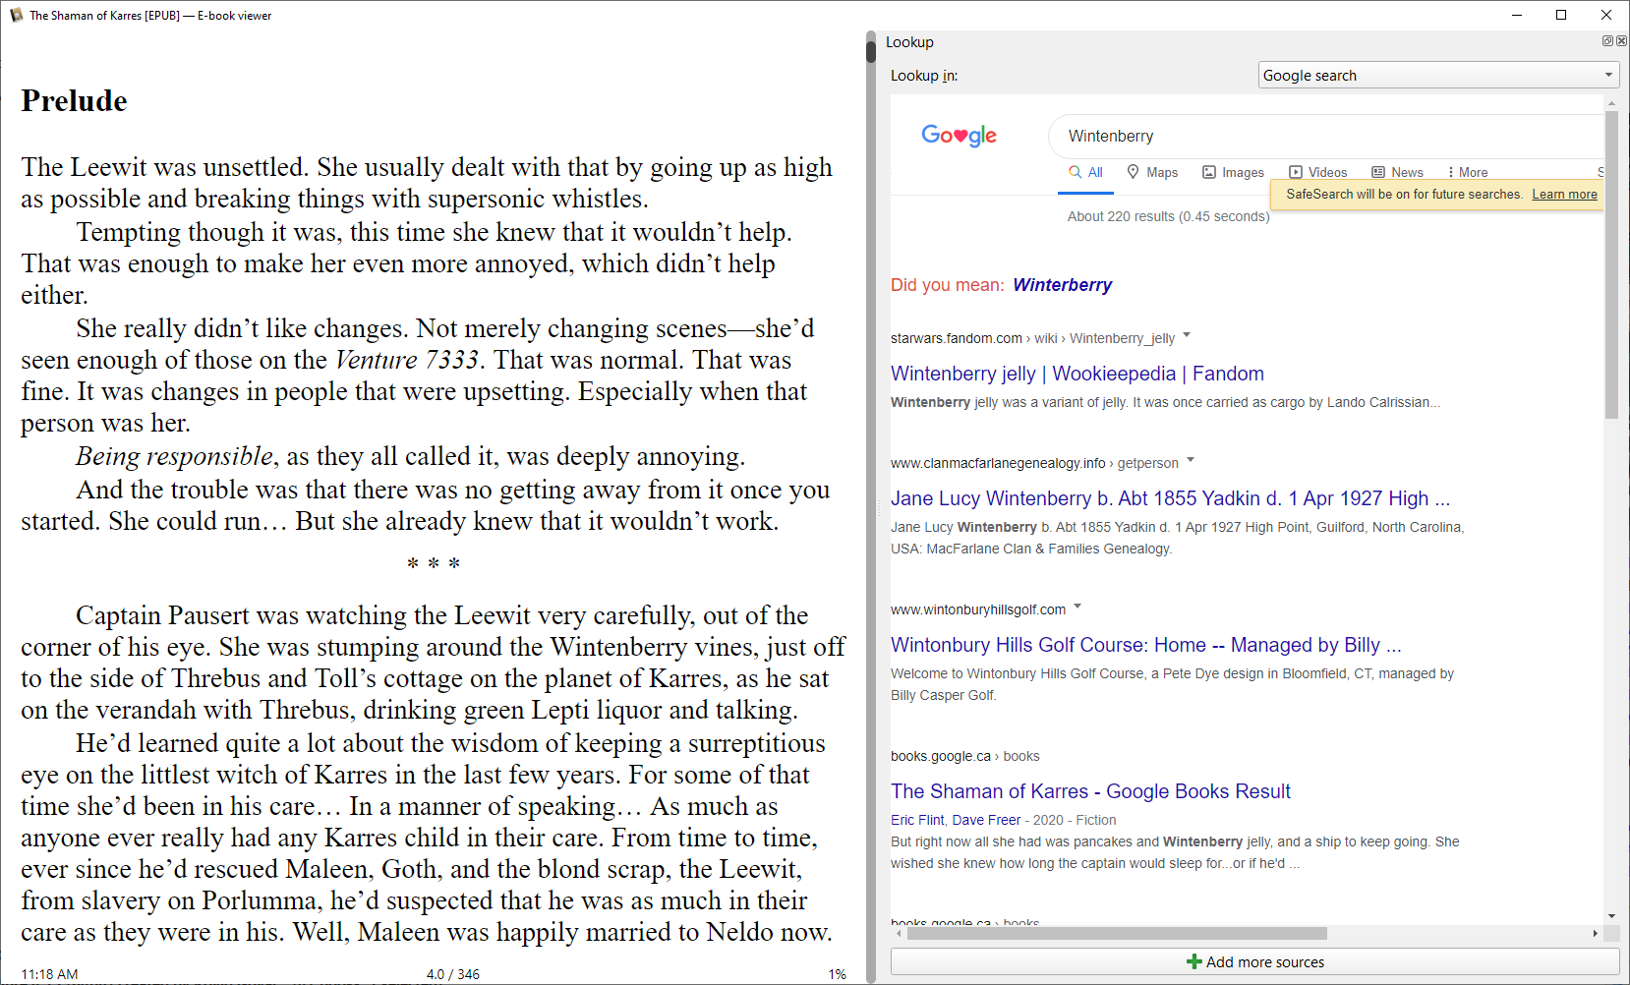This screenshot has height=985, width=1630.
Task: Click Lookup panel scroll up arrow
Action: click(x=1611, y=102)
